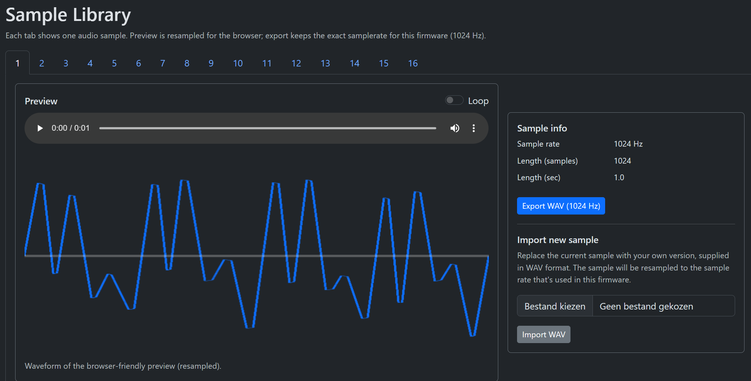Click Bestand kiezen to choose a file
Viewport: 751px width, 381px height.
[x=555, y=306]
